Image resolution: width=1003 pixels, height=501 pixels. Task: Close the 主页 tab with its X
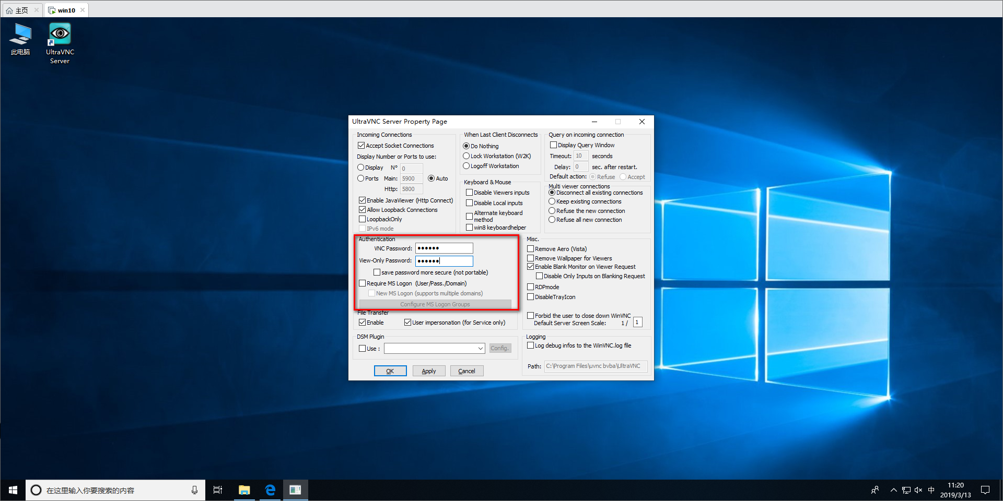click(37, 10)
